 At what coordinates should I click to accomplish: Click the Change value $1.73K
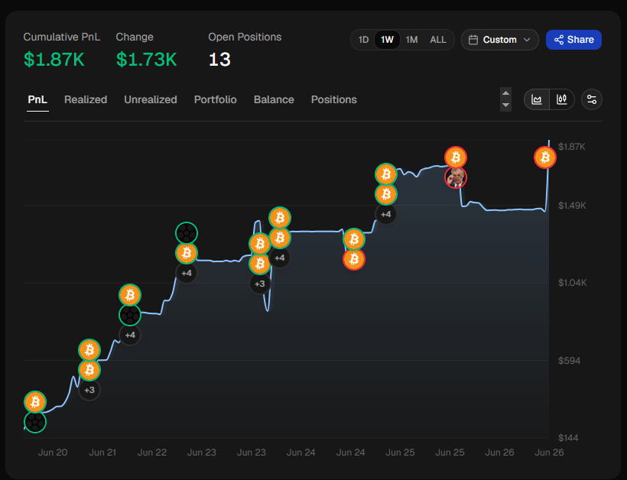[x=146, y=60]
